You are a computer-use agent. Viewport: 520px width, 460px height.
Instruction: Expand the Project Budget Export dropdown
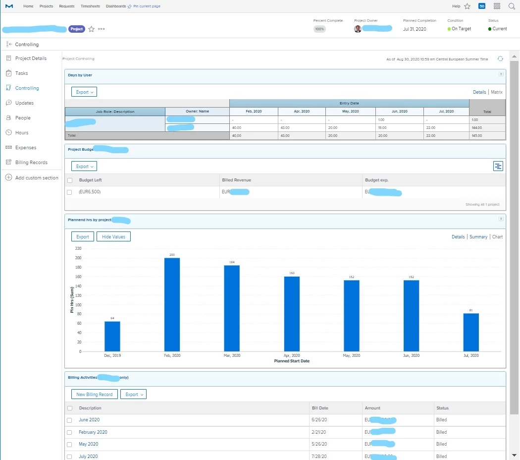tap(84, 166)
